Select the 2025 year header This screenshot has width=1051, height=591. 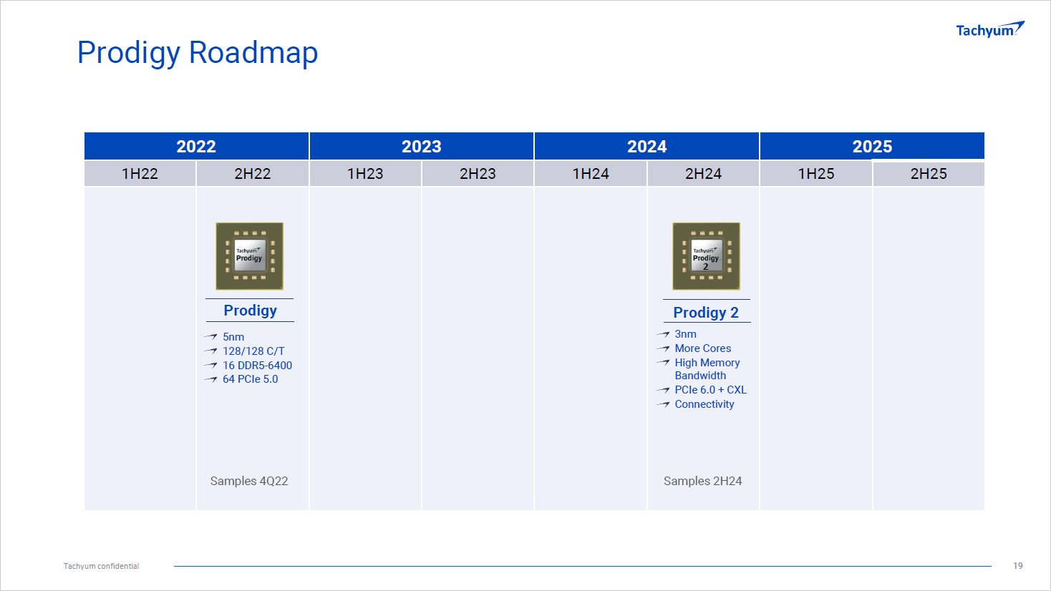pos(872,147)
